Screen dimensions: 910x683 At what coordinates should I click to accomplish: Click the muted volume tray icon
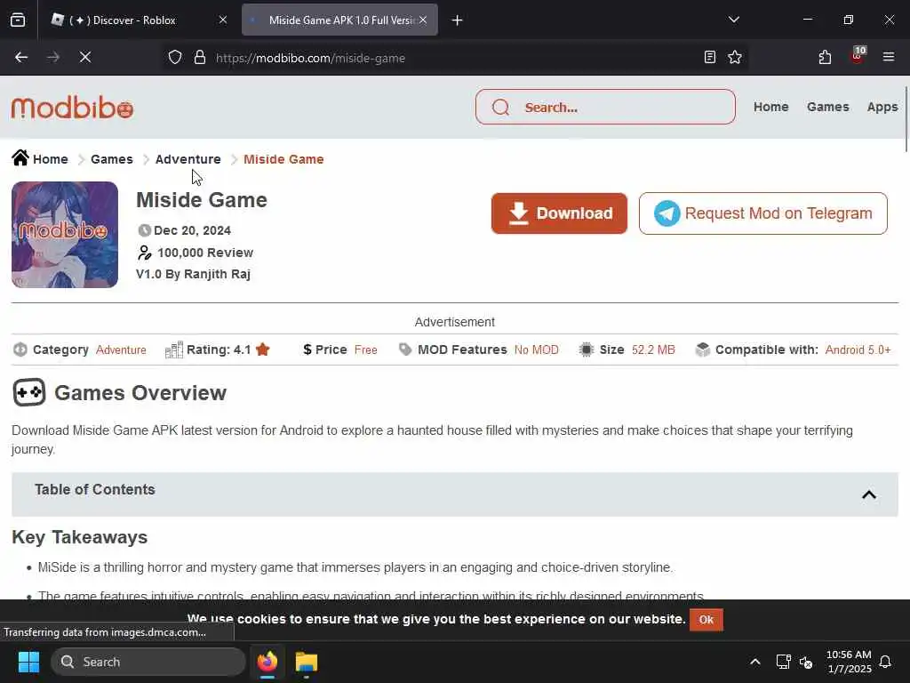click(806, 662)
